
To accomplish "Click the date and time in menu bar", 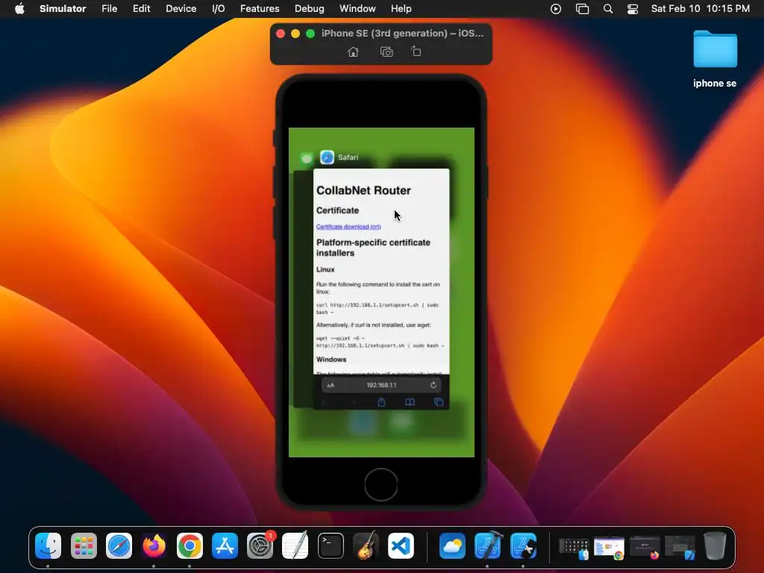I will tap(700, 9).
